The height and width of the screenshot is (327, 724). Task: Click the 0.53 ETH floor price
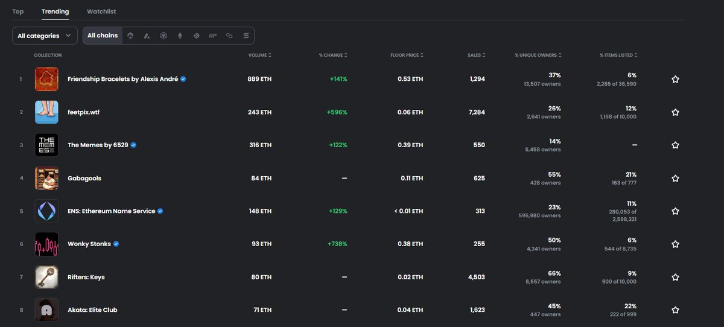[x=410, y=79]
